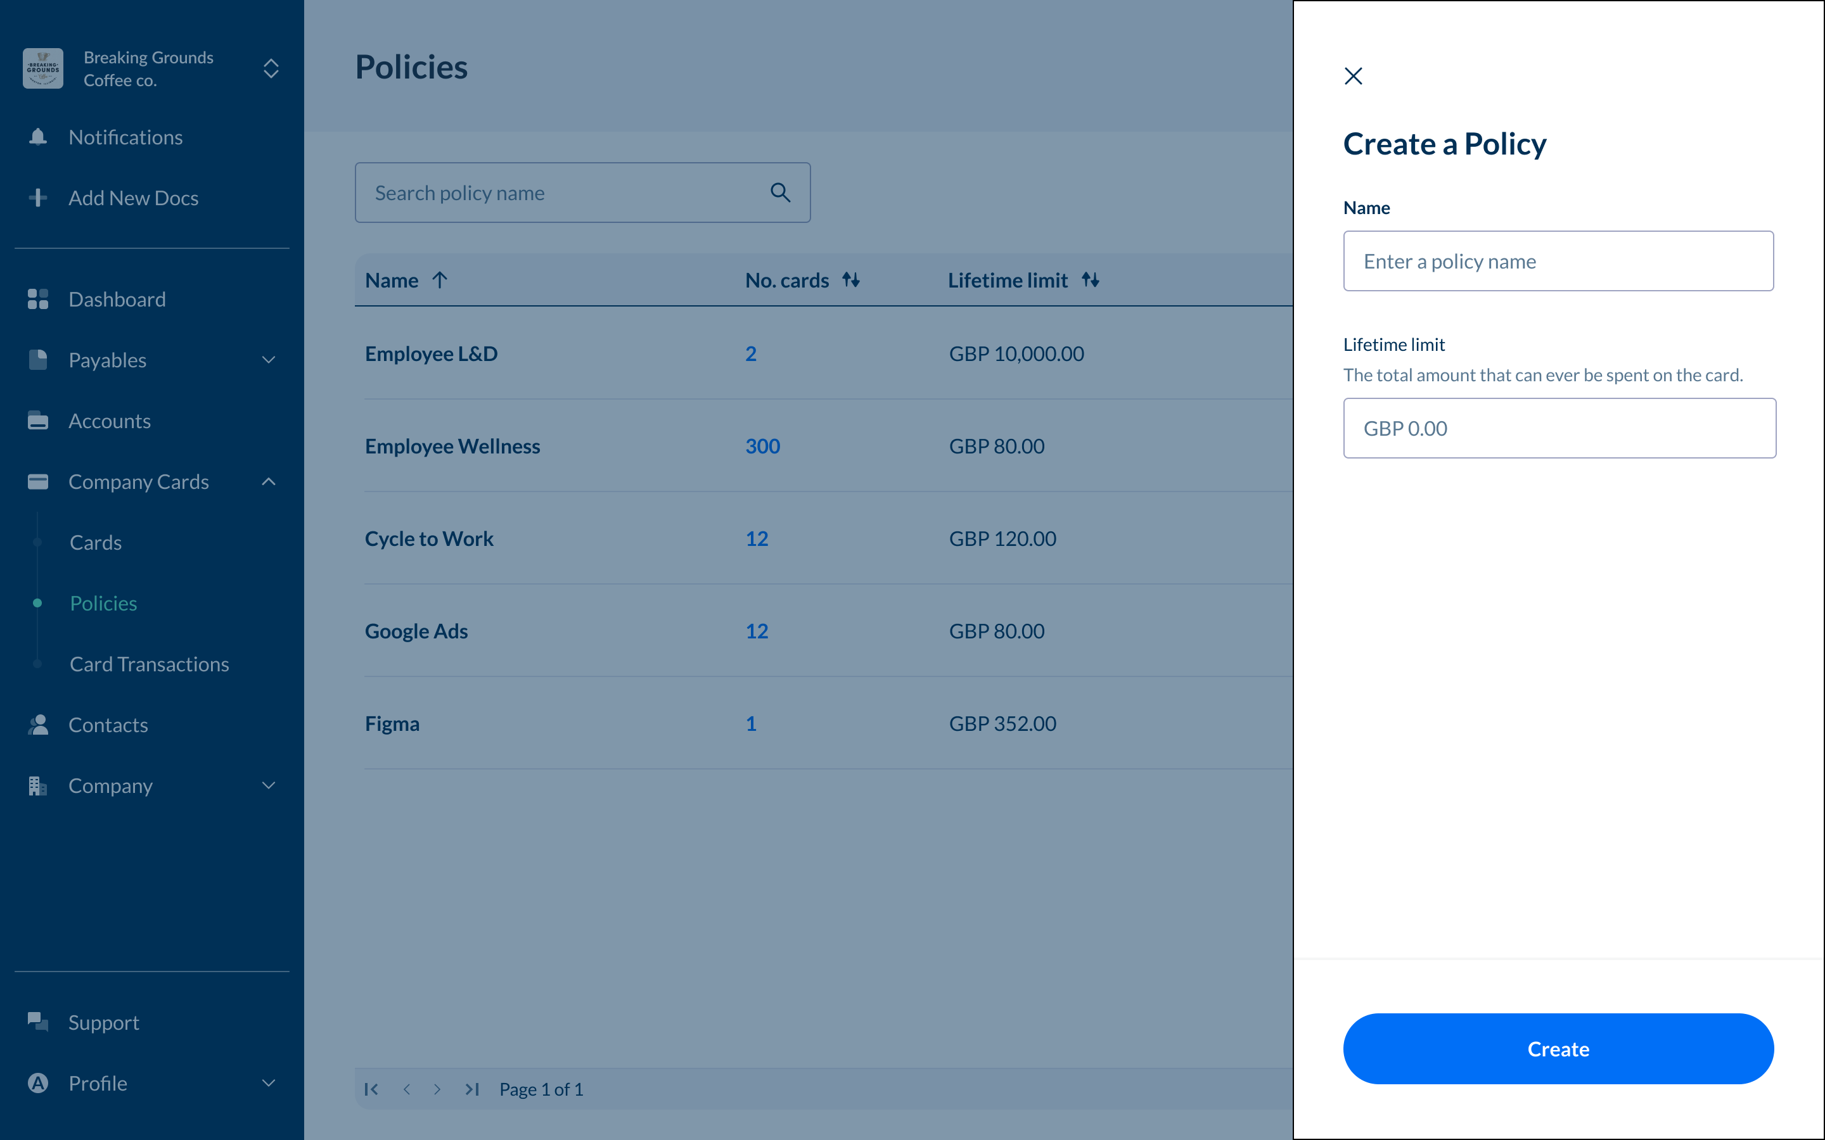Open the Employee Wellness policy
Screen dimensions: 1825x1140
pos(452,446)
